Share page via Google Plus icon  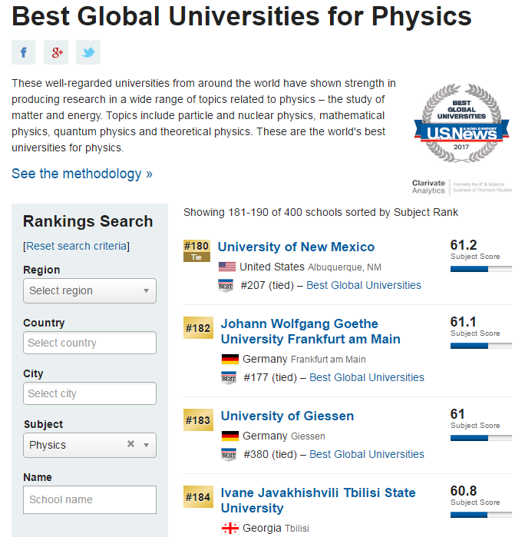tap(56, 52)
